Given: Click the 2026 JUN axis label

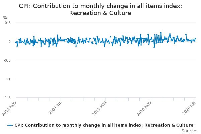Looking at the screenshot, I should tap(189, 108).
